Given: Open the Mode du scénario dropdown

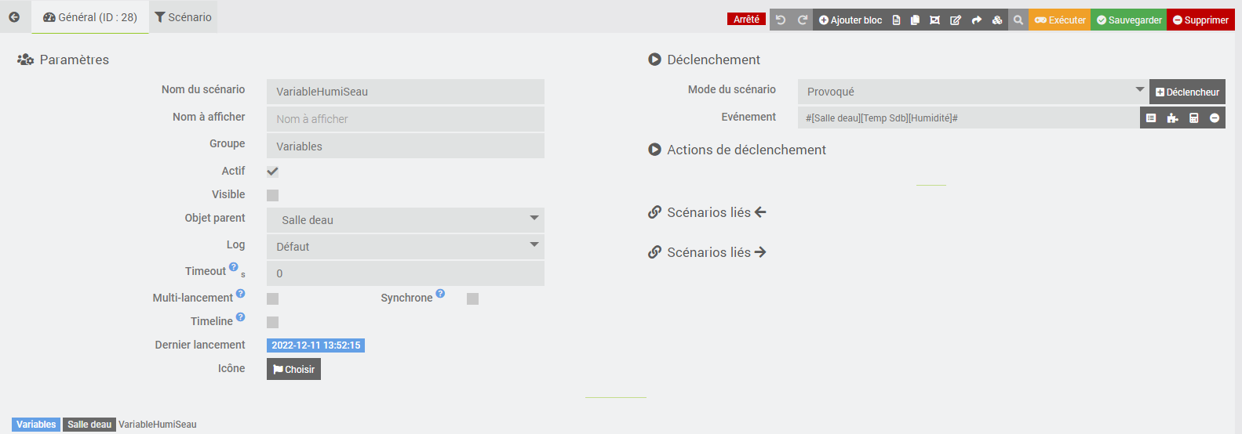Looking at the screenshot, I should coord(973,92).
